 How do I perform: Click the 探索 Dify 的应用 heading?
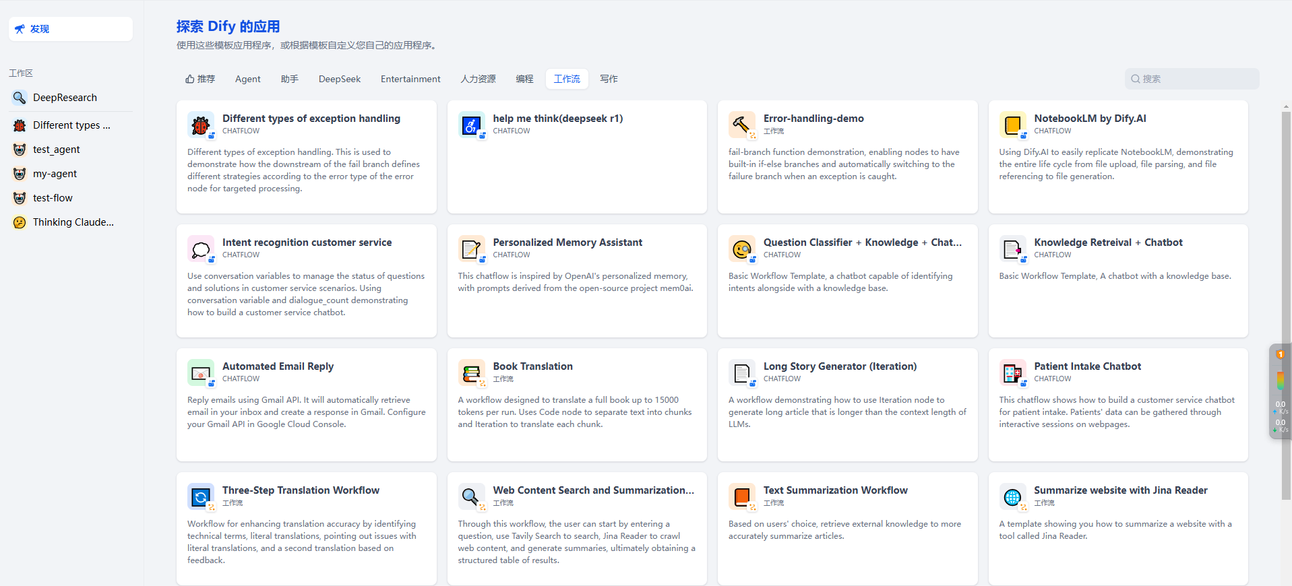tap(228, 26)
